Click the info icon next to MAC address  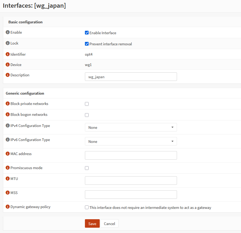(x=8, y=154)
